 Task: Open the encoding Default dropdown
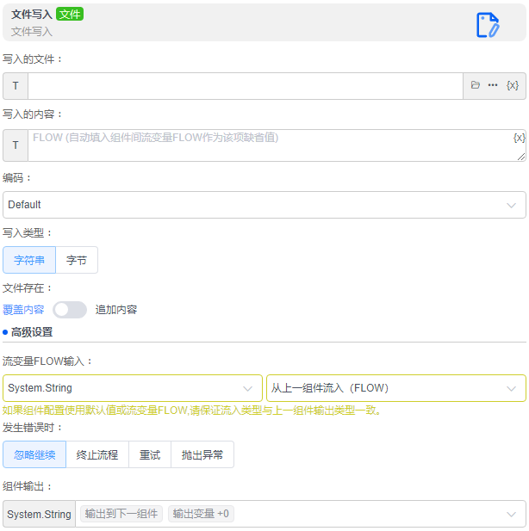click(x=264, y=205)
